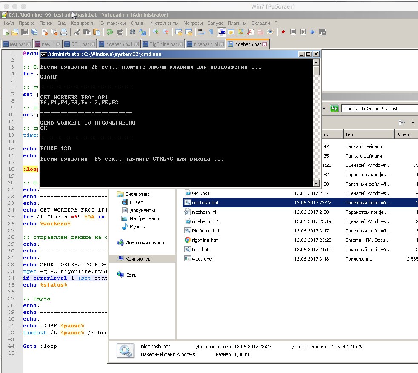
Task: Click the Close All documents icon
Action: (x=54, y=32)
